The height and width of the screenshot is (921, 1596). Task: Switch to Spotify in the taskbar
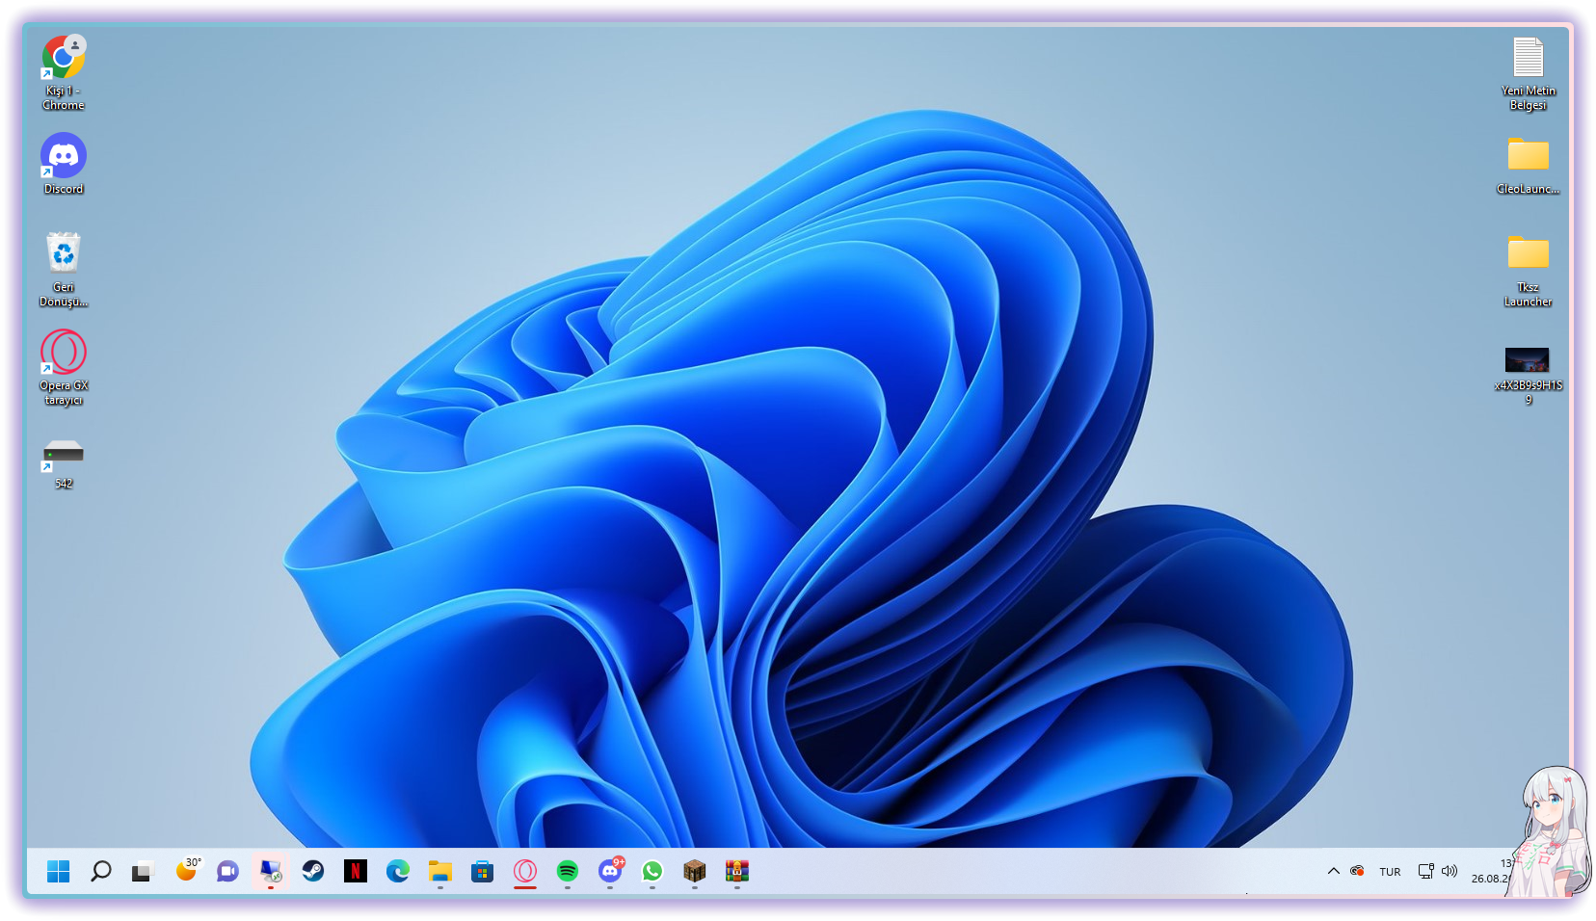(568, 872)
